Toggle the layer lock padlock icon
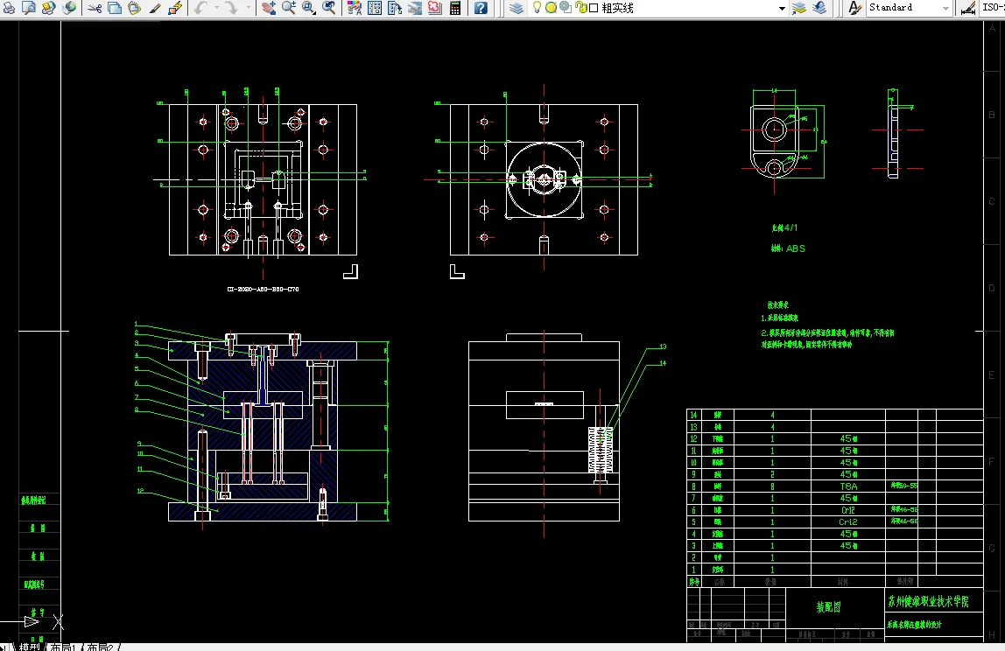This screenshot has width=1005, height=651. click(580, 8)
